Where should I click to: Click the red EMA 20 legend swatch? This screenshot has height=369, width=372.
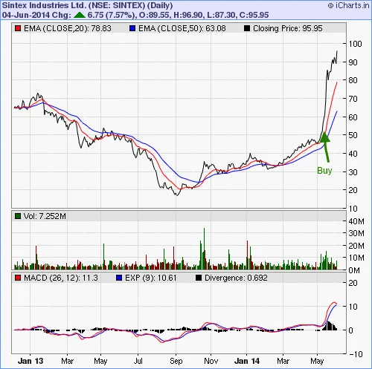tap(18, 28)
